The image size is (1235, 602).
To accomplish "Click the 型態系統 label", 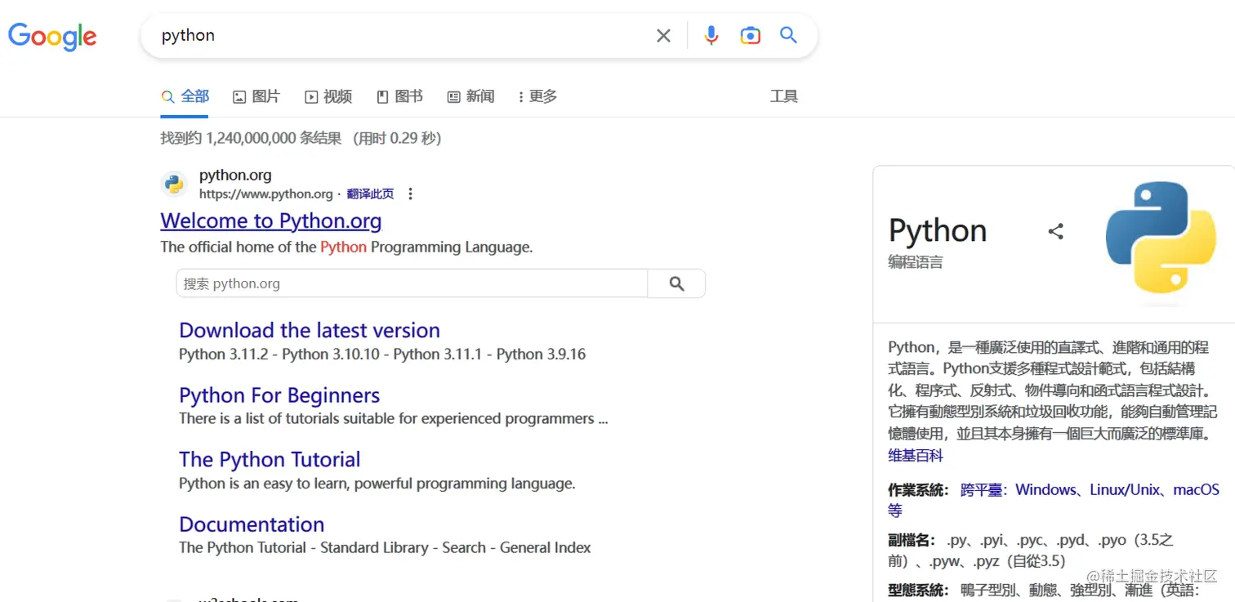I will coord(919,591).
